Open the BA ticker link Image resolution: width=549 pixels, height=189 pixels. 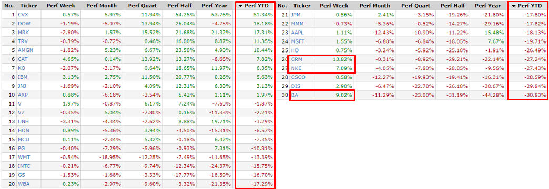[294, 96]
